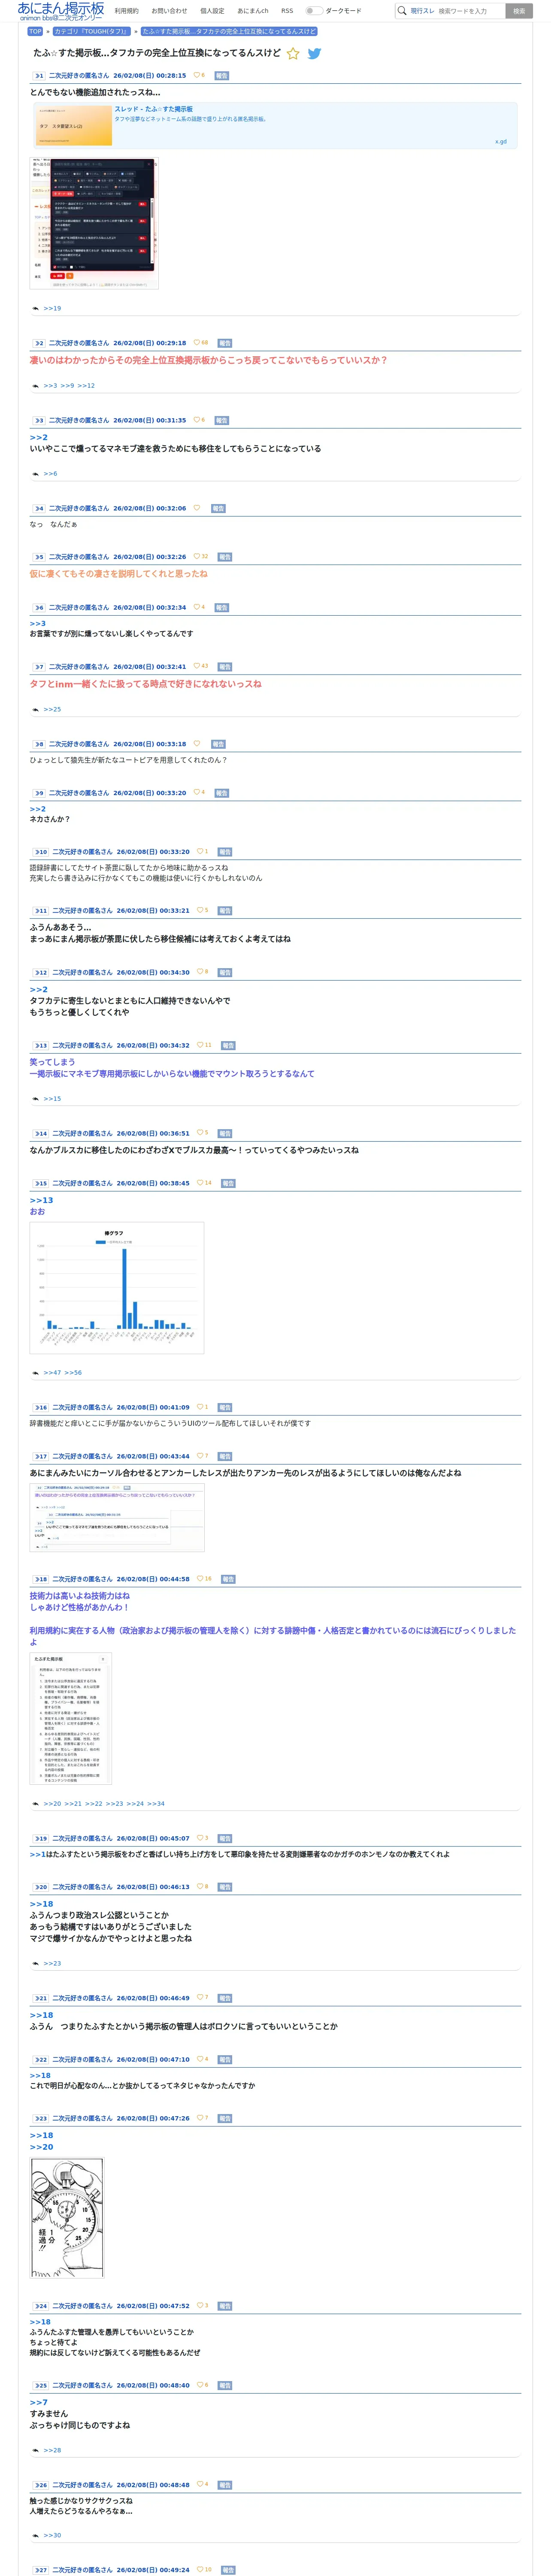The height and width of the screenshot is (2576, 551).
Task: Like post 23 with its heart icon
Action: 200,2118
